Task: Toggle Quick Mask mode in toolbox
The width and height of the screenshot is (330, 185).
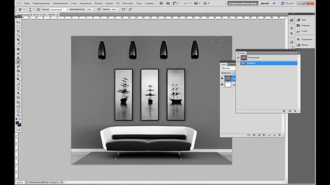Action: (19, 129)
